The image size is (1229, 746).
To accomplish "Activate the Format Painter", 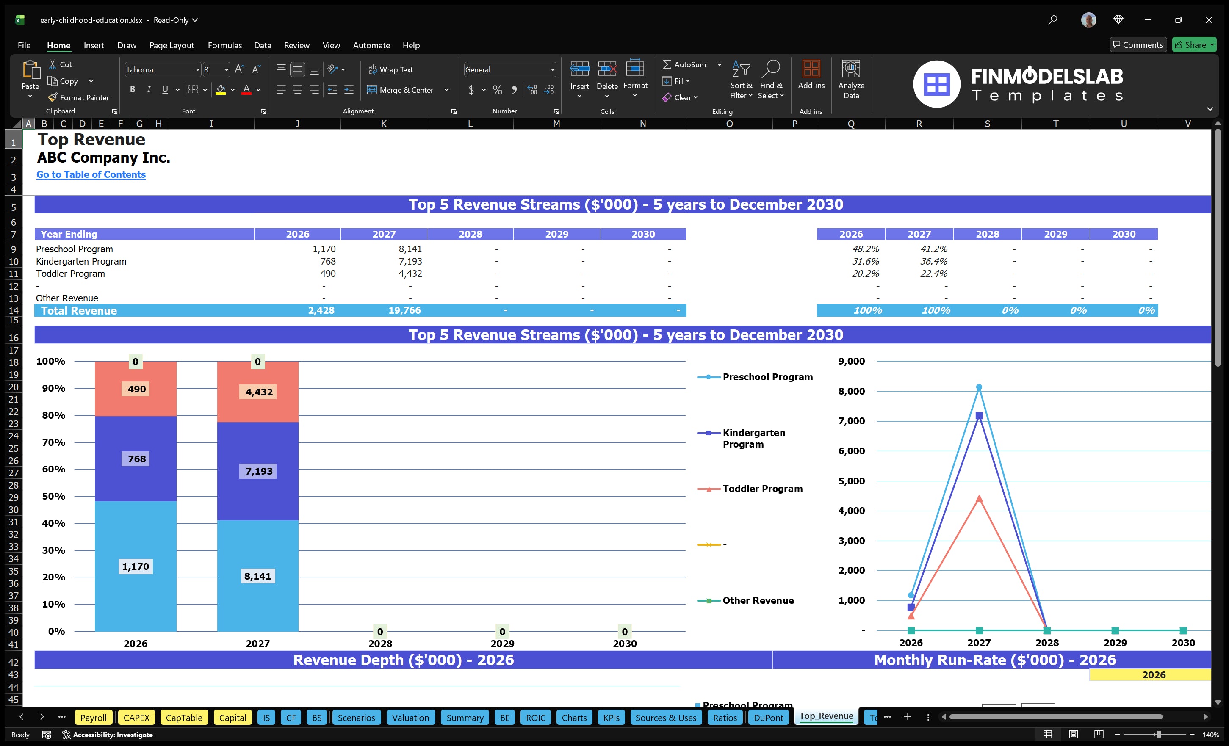I will tap(79, 97).
